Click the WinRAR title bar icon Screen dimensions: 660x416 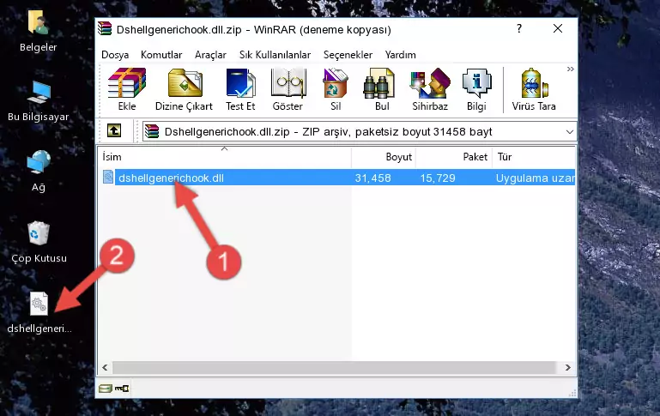pyautogui.click(x=105, y=28)
